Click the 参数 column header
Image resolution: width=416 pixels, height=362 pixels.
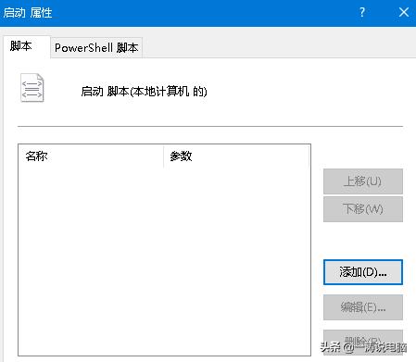tap(236, 156)
